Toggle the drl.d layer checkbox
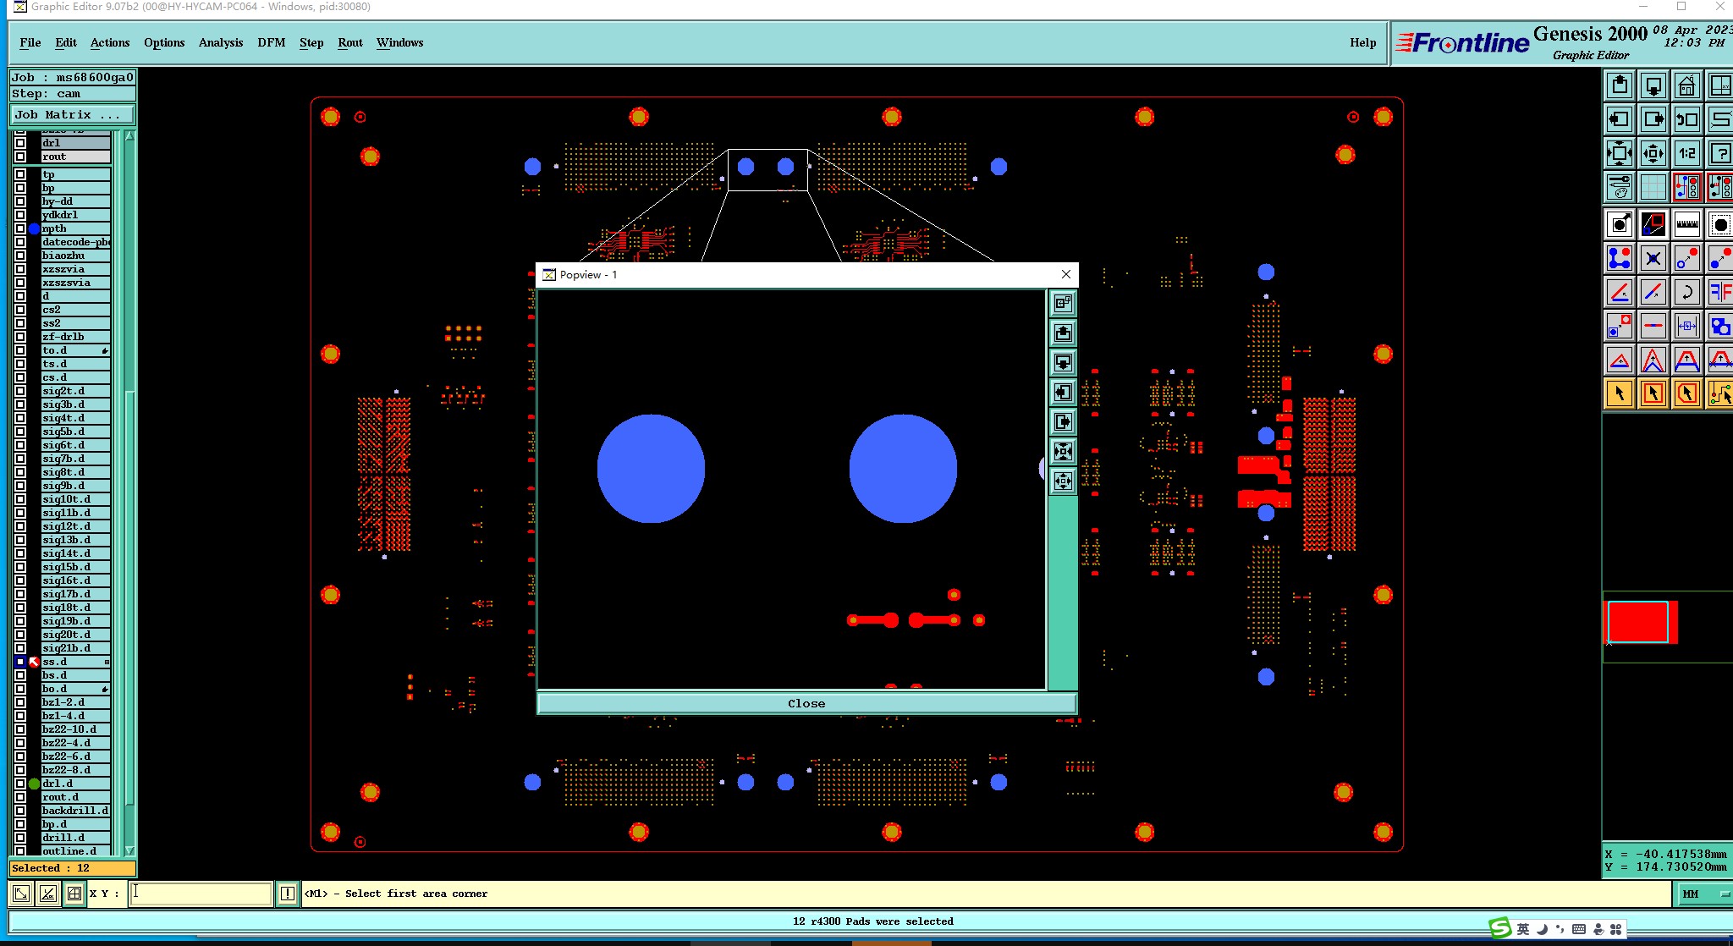The height and width of the screenshot is (946, 1733). [20, 784]
